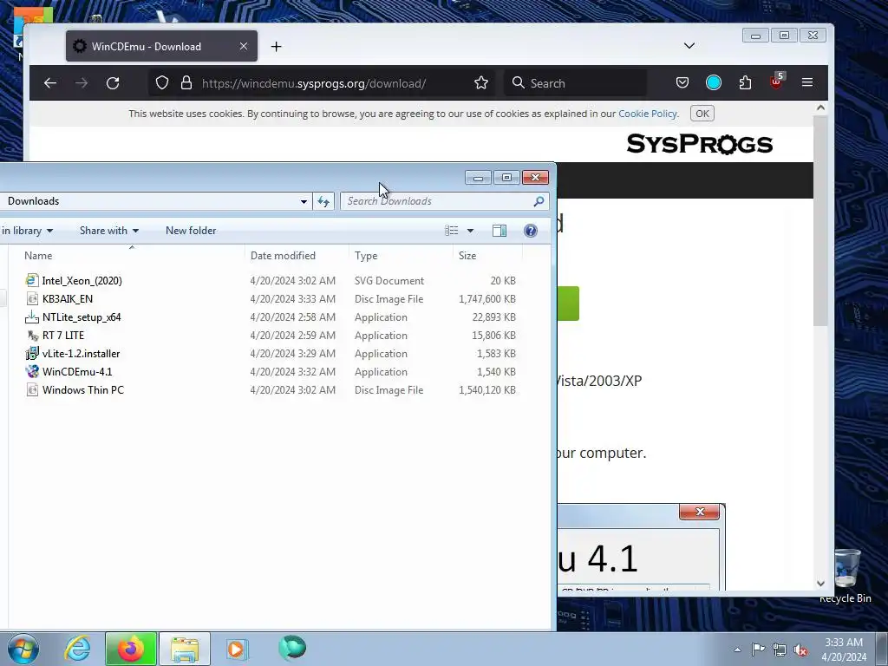The image size is (888, 666).
Task: Open the muted volume tray icon
Action: (800, 650)
